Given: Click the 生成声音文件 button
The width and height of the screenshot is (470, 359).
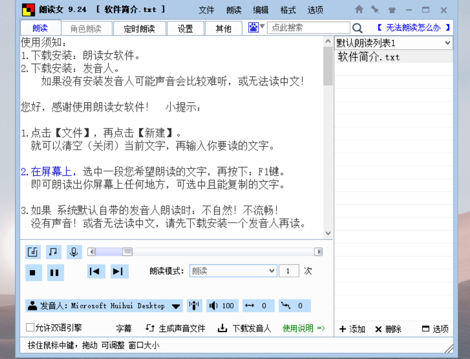Looking at the screenshot, I should point(176,329).
